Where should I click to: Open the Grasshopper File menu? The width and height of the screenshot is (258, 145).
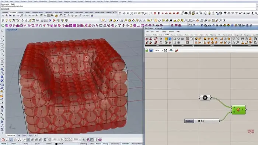147,32
